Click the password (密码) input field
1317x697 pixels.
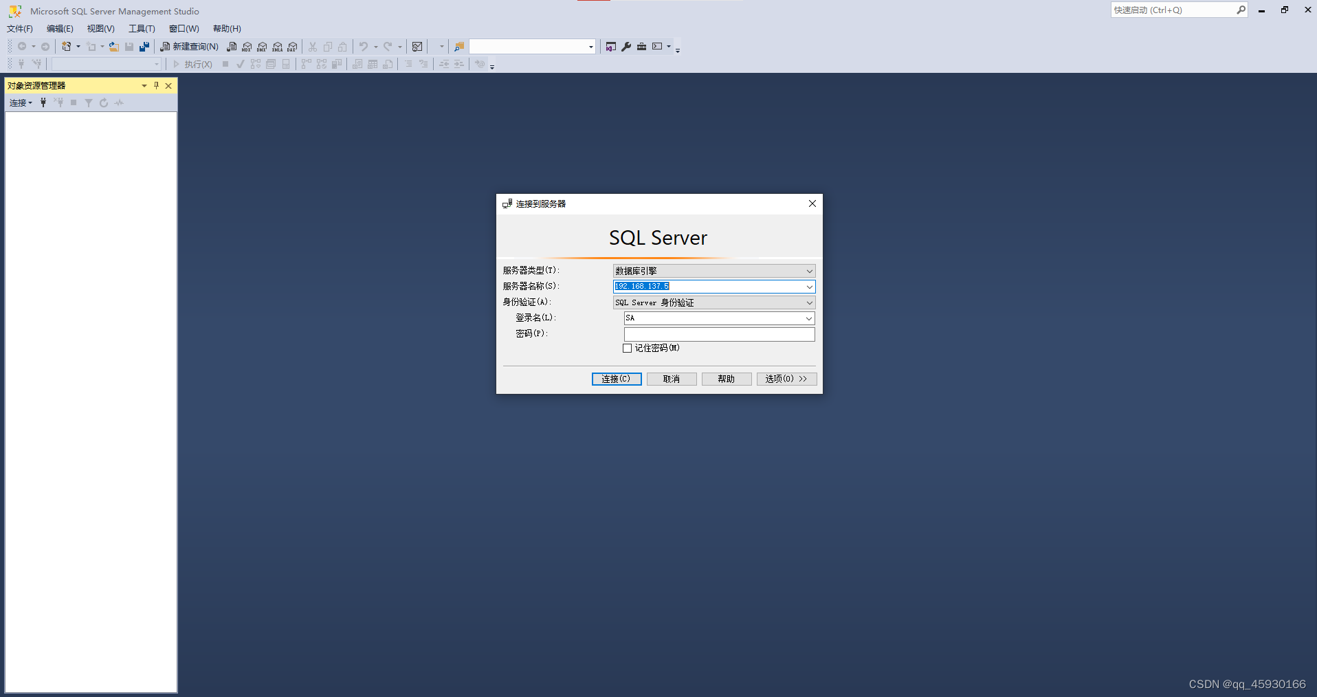tap(719, 334)
